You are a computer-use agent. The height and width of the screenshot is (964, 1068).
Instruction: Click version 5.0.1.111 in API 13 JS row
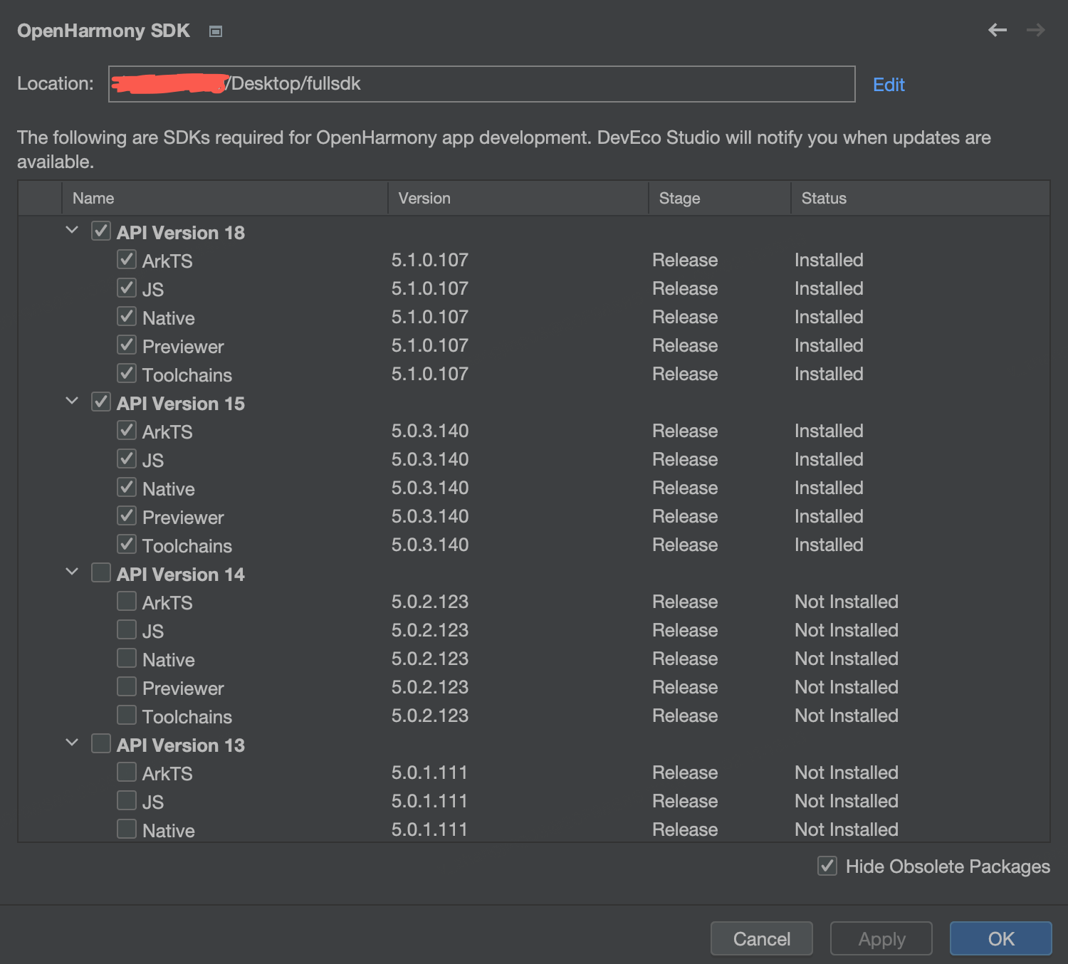coord(429,801)
